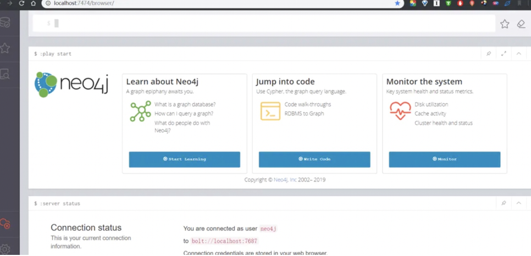The height and width of the screenshot is (256, 531).
Task: Click the green graph nodes icon
Action: 141,111
